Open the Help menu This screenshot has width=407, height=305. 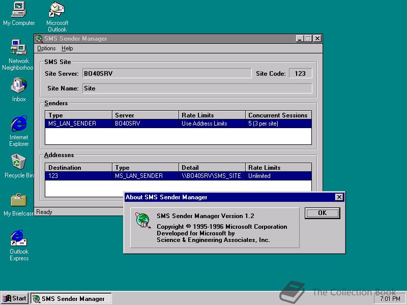(x=67, y=48)
